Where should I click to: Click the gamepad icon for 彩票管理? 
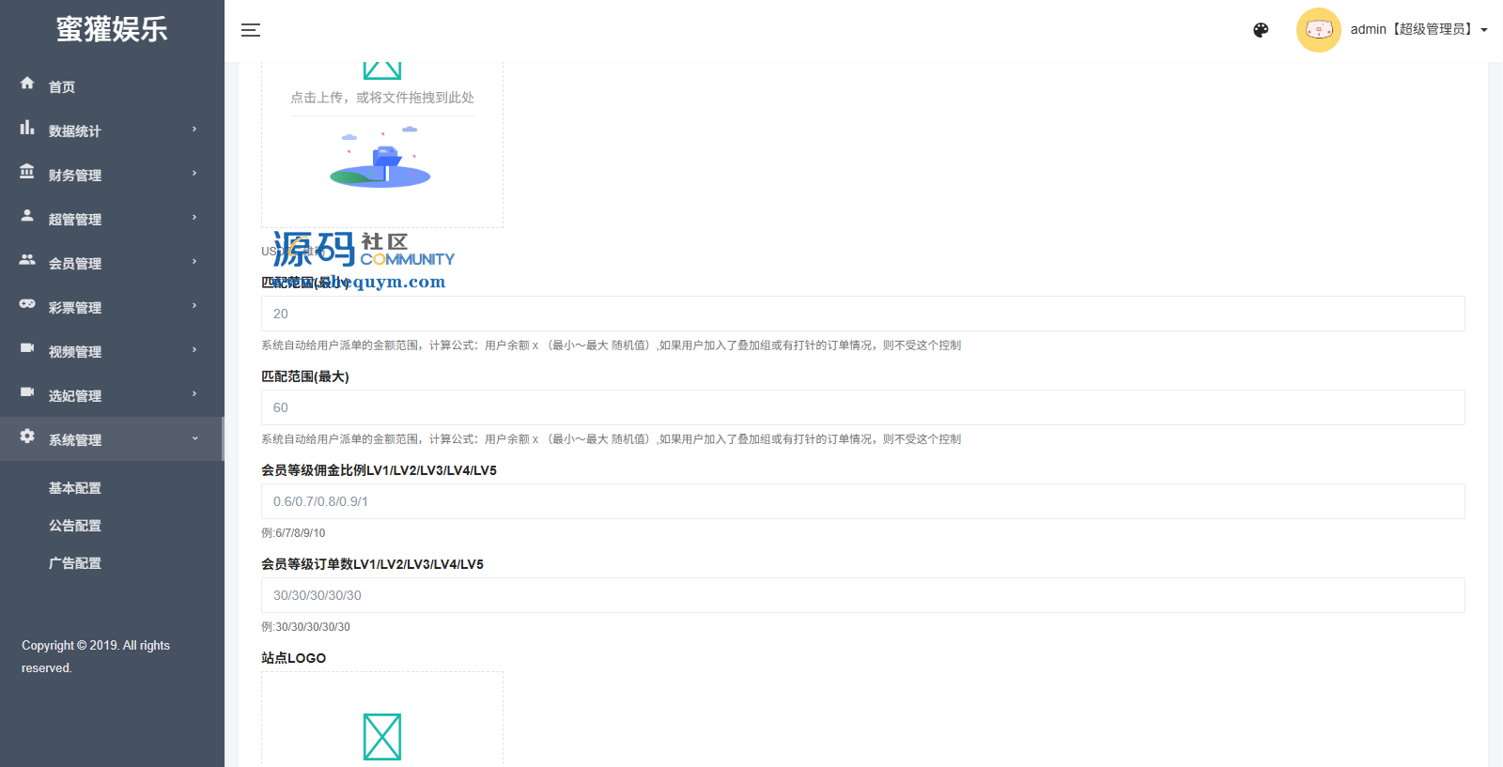[x=27, y=304]
